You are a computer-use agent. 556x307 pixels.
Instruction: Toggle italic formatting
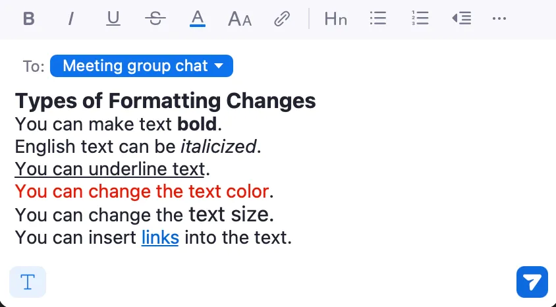click(x=70, y=19)
